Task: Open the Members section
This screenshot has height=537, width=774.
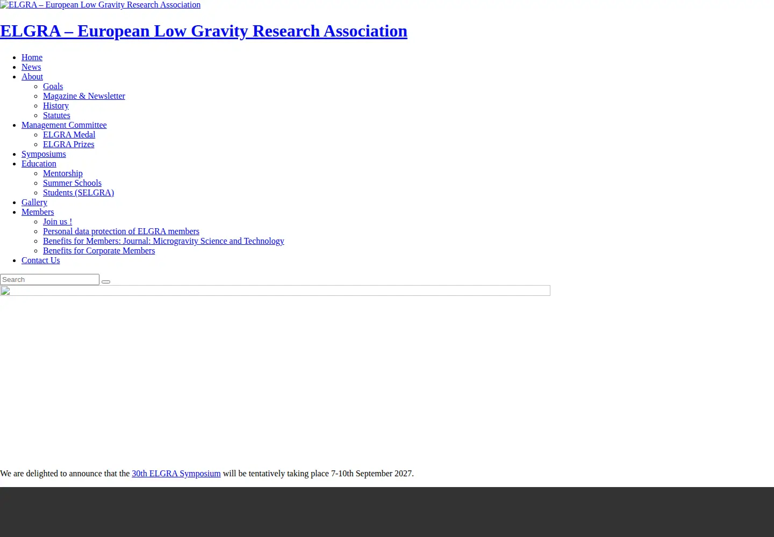Action: [x=38, y=212]
